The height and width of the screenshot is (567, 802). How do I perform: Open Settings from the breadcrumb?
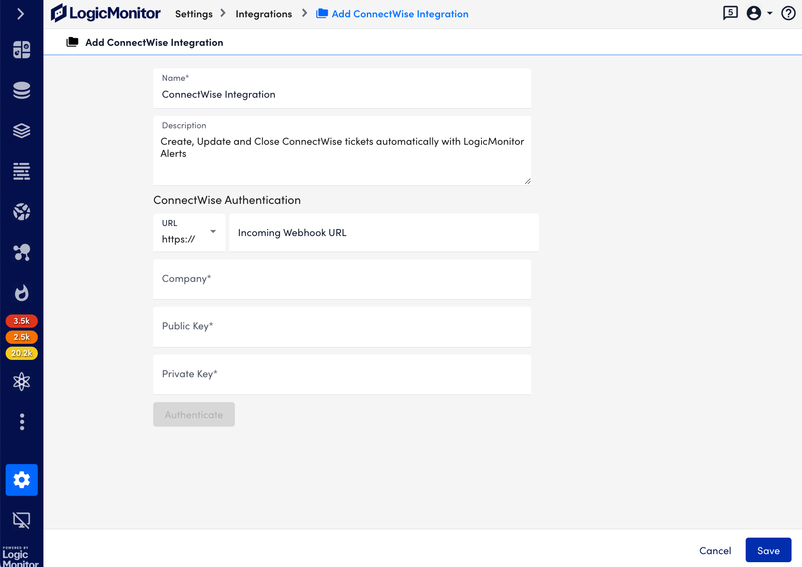[193, 13]
